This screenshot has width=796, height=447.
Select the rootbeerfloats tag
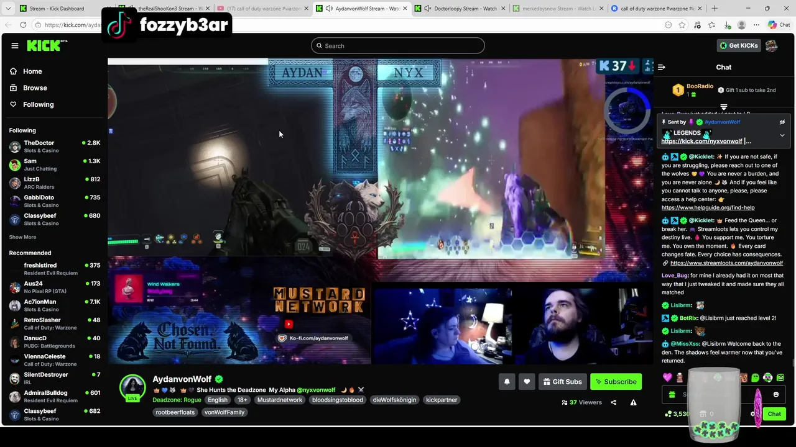pyautogui.click(x=175, y=412)
